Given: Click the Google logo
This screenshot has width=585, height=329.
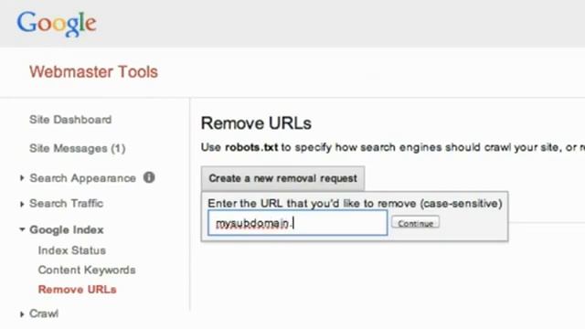Looking at the screenshot, I should pos(57,24).
